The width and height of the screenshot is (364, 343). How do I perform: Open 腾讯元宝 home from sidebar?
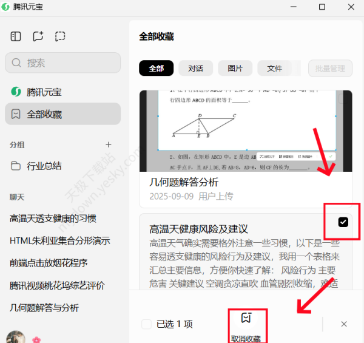click(44, 92)
